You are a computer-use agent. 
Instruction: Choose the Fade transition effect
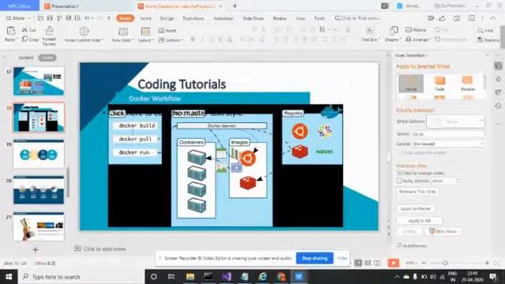pyautogui.click(x=440, y=84)
